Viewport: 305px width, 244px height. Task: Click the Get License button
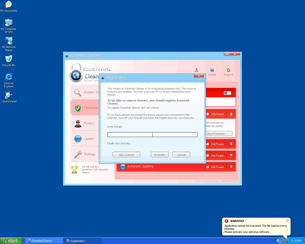126,155
